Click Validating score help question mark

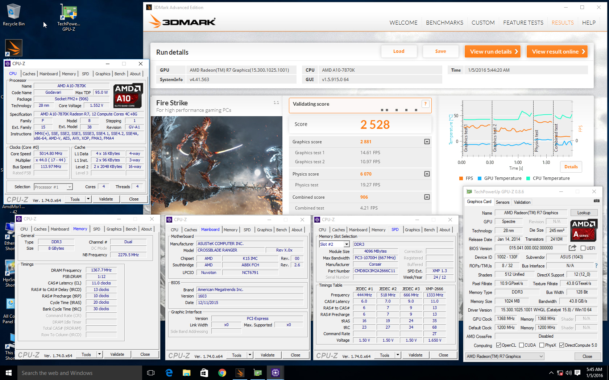(x=426, y=104)
